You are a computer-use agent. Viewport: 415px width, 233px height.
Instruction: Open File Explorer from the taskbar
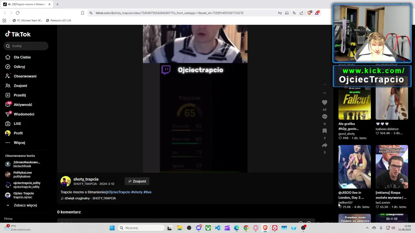(179, 228)
